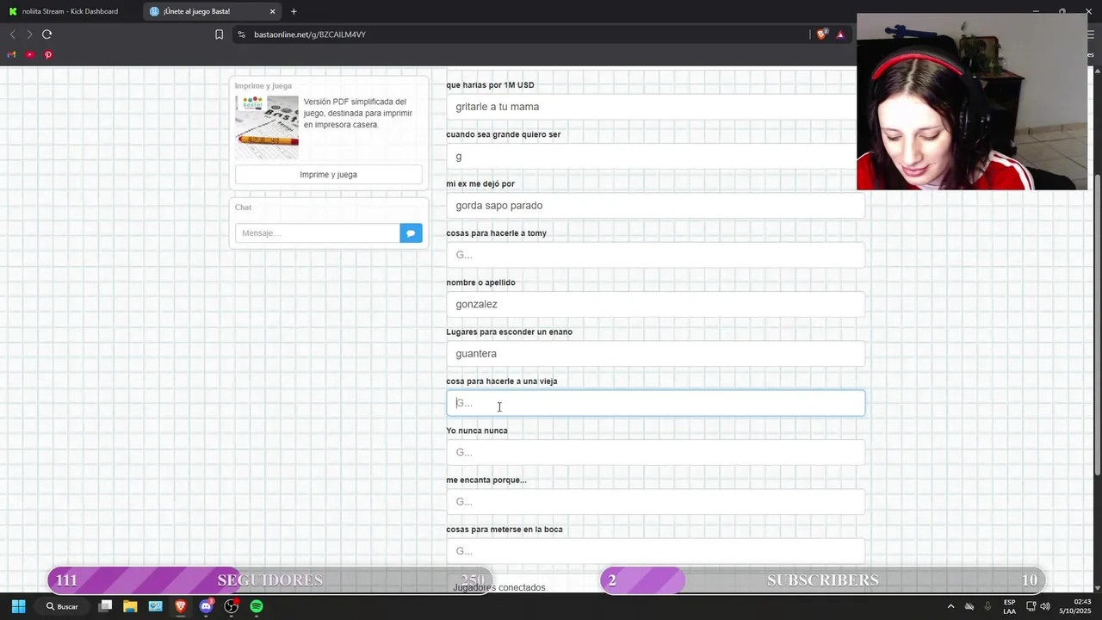
Task: Open the YouTube bookmark in the bookmarks bar
Action: 29,54
